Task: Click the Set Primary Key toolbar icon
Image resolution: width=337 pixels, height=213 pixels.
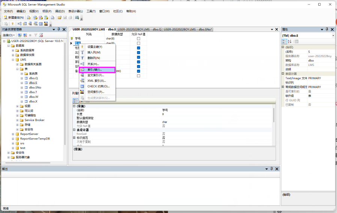Action: tap(12, 24)
